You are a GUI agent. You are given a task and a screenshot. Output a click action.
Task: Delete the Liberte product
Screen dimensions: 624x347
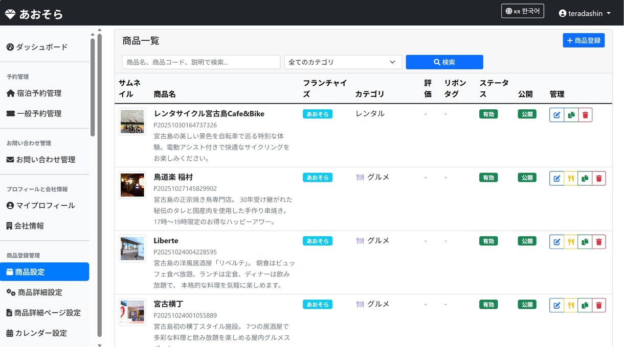tap(599, 242)
